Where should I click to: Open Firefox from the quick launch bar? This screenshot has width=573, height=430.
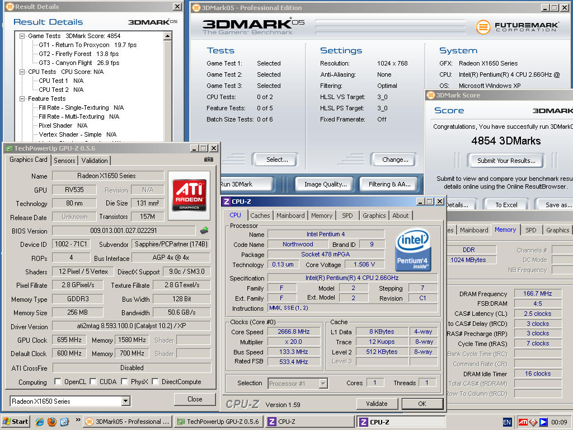click(52, 422)
